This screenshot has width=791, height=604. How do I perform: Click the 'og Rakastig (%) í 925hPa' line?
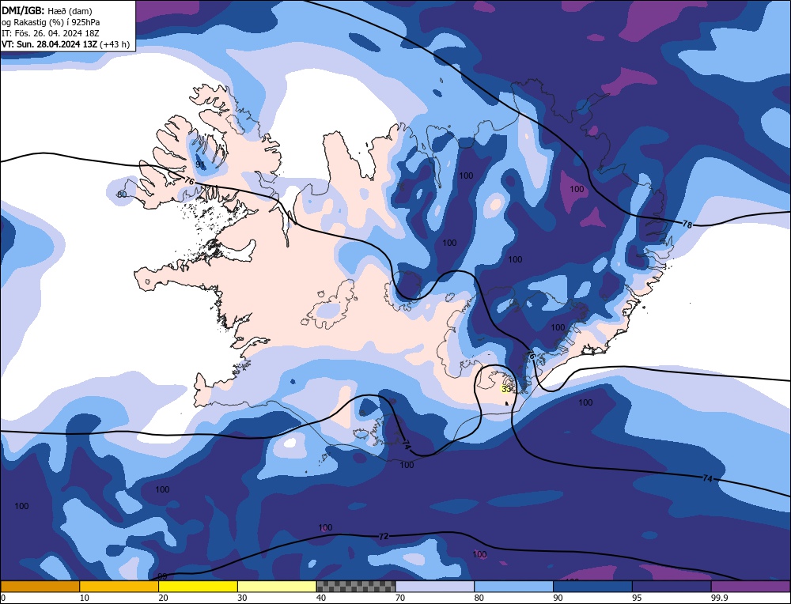pos(51,22)
